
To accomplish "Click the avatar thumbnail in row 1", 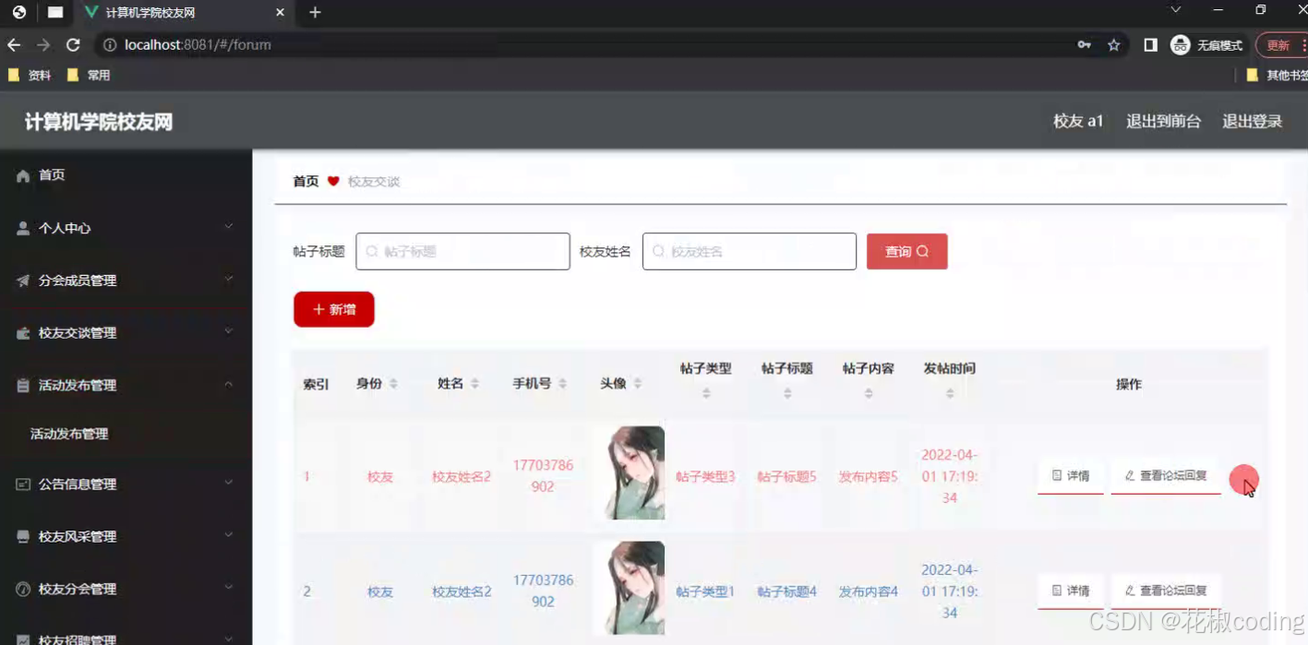I will tap(628, 472).
